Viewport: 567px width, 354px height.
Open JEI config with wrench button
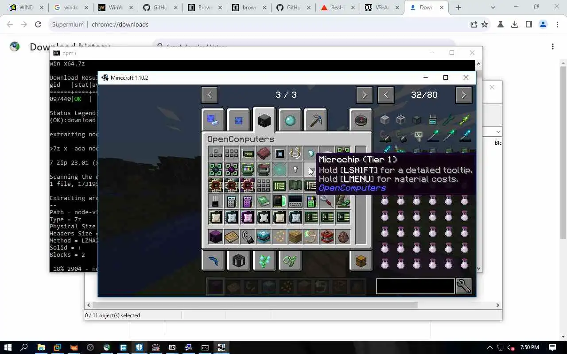tap(463, 286)
